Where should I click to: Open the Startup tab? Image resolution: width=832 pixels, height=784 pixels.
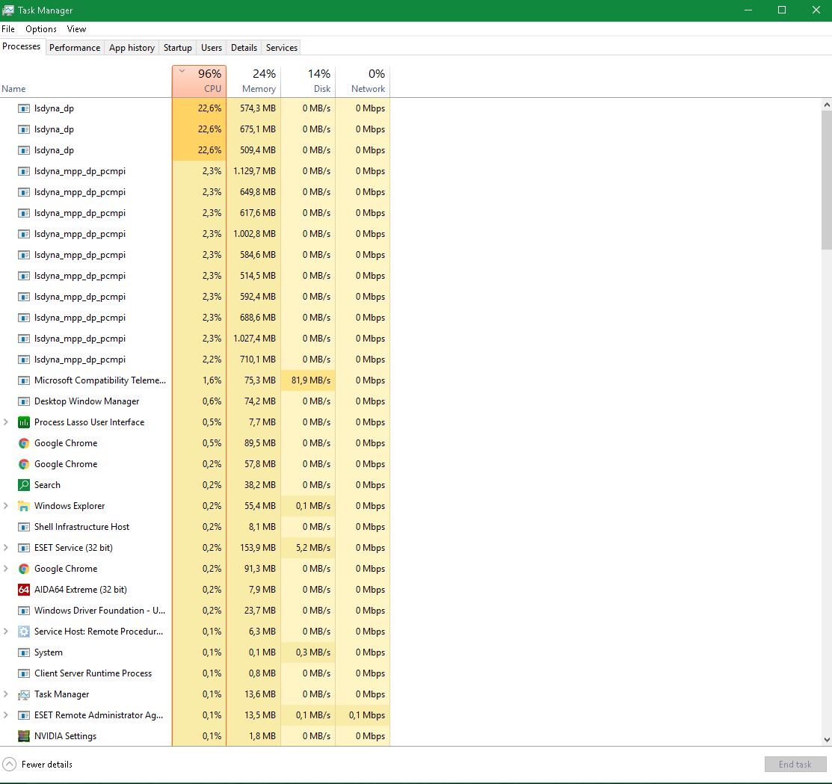point(178,48)
